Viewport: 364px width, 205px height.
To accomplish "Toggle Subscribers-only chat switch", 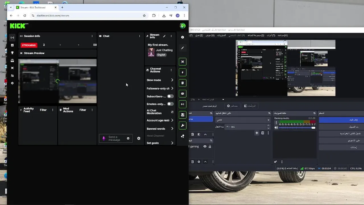I will 170,97.
